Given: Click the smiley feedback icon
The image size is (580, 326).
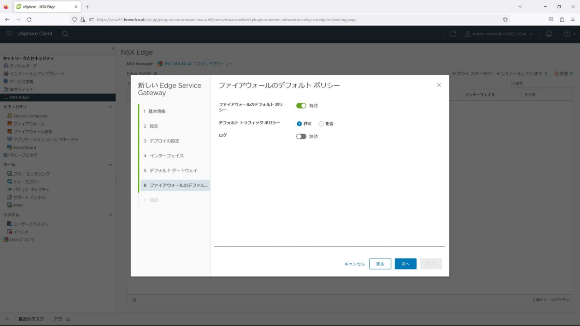Looking at the screenshot, I should coord(549,34).
